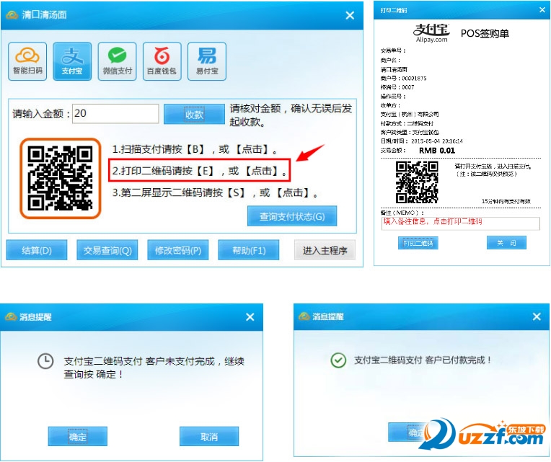Select the 智能扫码 smart scan payment icon
This screenshot has width=551, height=462.
pyautogui.click(x=27, y=61)
